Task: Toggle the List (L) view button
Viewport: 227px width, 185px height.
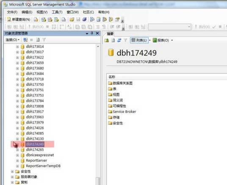Action: [139, 40]
